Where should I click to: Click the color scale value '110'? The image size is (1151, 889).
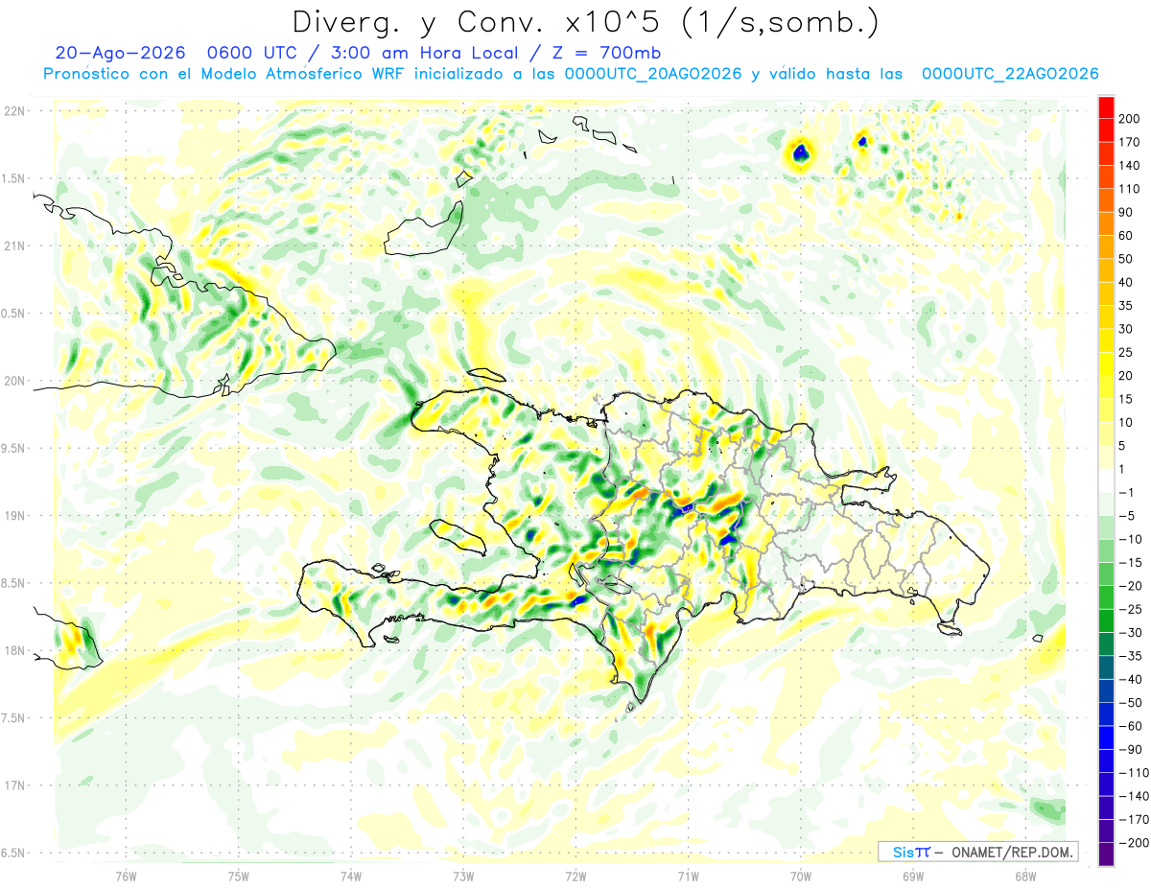pyautogui.click(x=1130, y=189)
